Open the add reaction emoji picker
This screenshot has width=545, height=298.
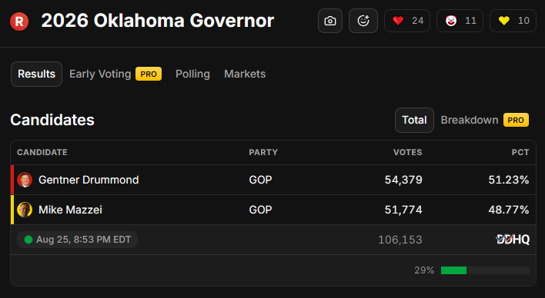click(363, 21)
